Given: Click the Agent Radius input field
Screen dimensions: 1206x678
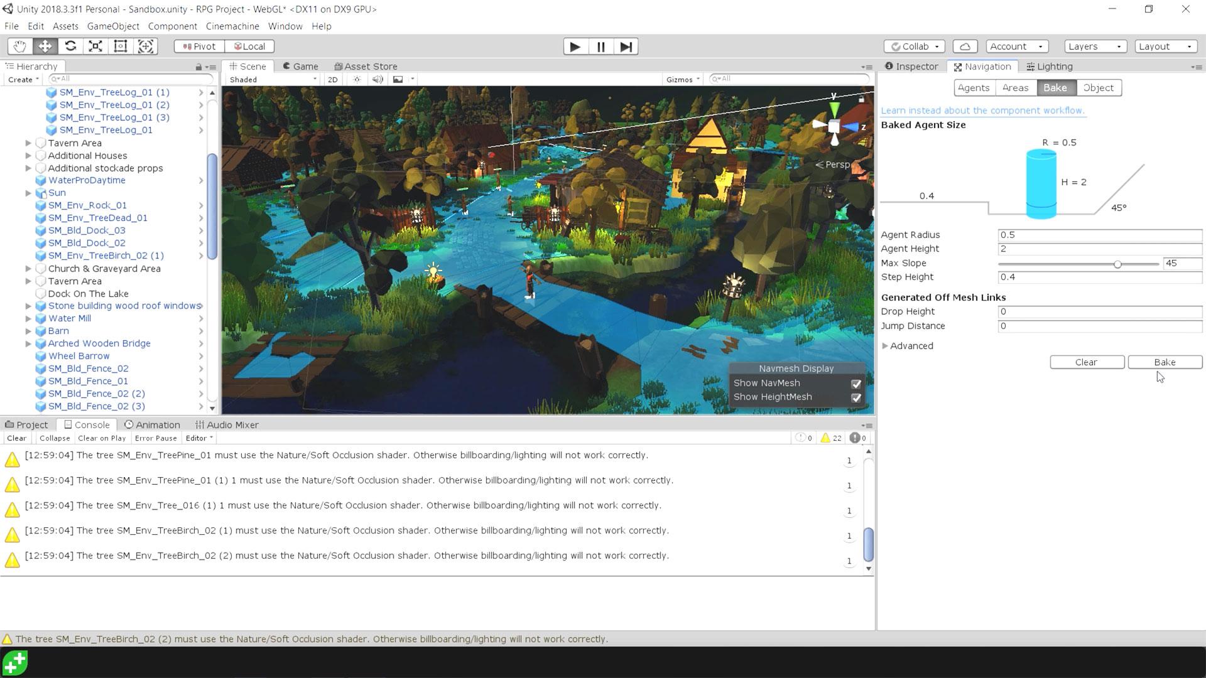Looking at the screenshot, I should [x=1099, y=235].
